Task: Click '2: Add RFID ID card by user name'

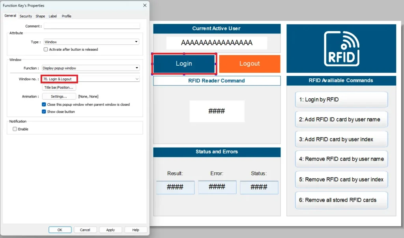Action: tap(341, 119)
